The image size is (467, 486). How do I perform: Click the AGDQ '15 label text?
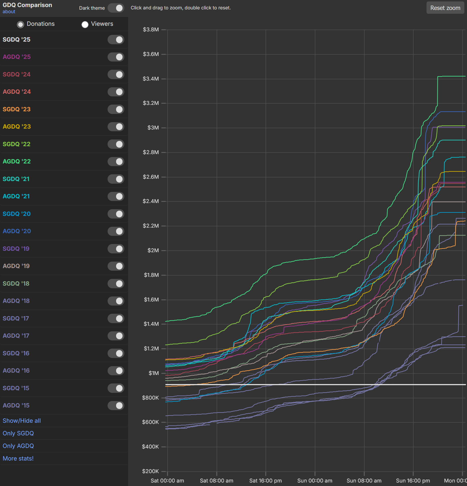(16, 405)
